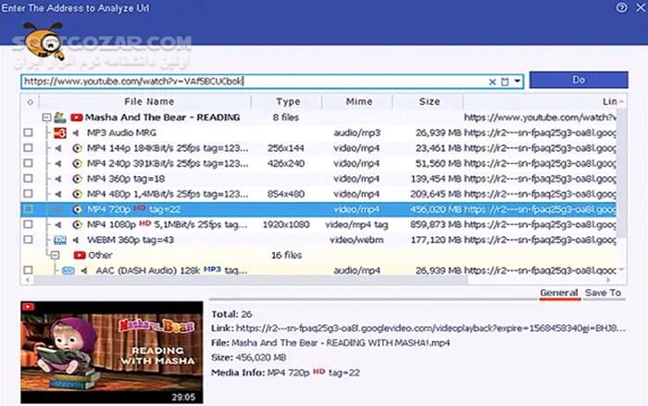The image size is (648, 406).
Task: Click the vertical scrollbar of file list
Action: pyautogui.click(x=621, y=173)
